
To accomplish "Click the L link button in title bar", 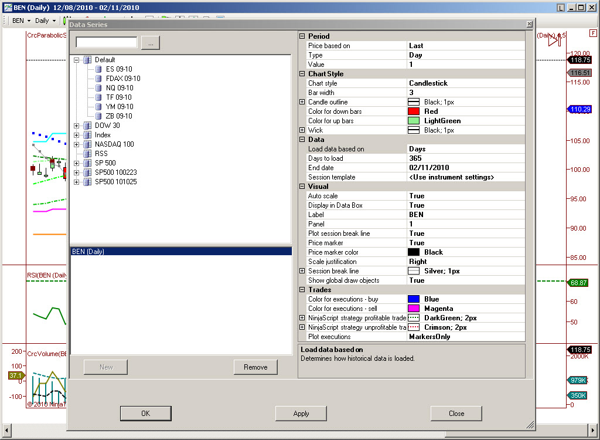I will pyautogui.click(x=561, y=8).
